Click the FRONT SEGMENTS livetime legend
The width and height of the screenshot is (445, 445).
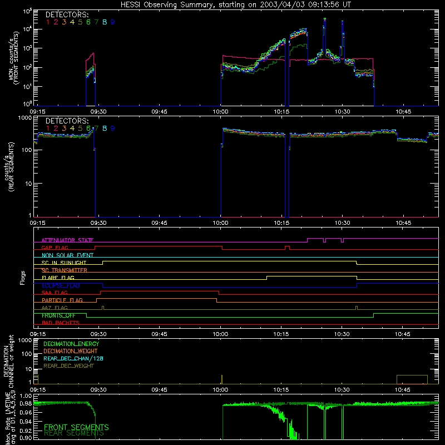[76, 427]
